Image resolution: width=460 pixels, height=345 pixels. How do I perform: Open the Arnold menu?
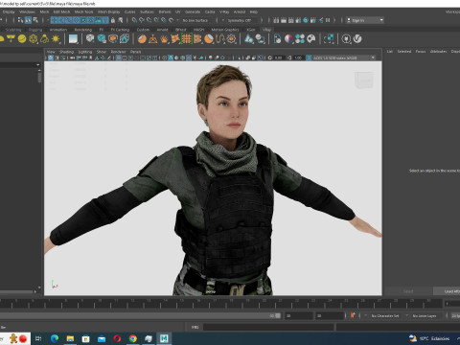pyautogui.click(x=240, y=11)
